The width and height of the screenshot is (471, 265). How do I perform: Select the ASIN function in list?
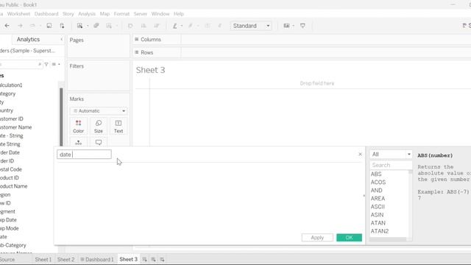377,215
